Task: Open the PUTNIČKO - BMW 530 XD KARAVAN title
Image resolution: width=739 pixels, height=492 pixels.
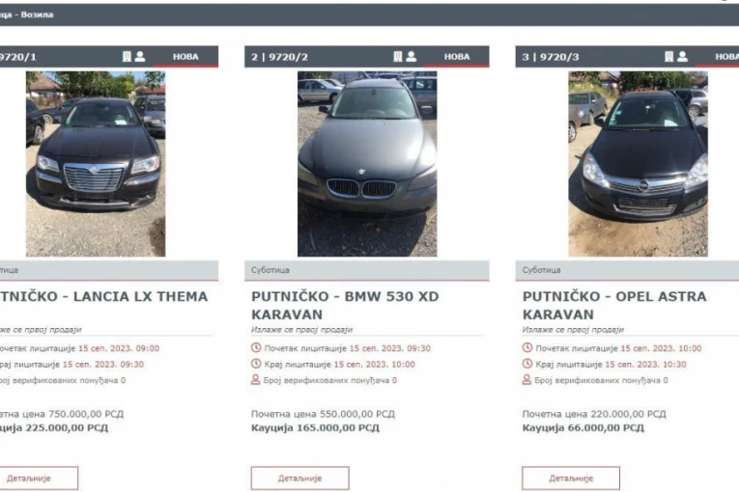Action: [345, 305]
